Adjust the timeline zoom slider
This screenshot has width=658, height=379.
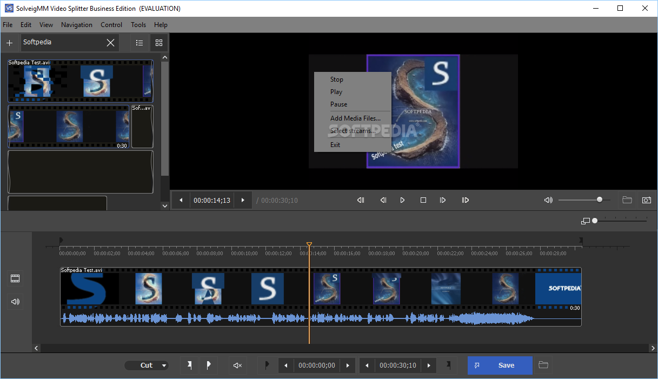[620, 221]
